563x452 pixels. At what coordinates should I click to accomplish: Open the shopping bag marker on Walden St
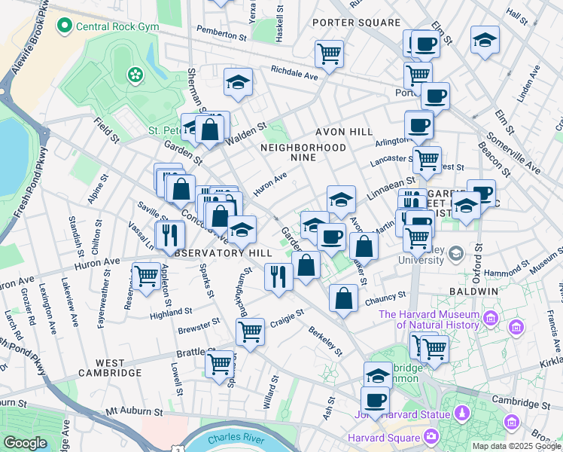(x=210, y=130)
